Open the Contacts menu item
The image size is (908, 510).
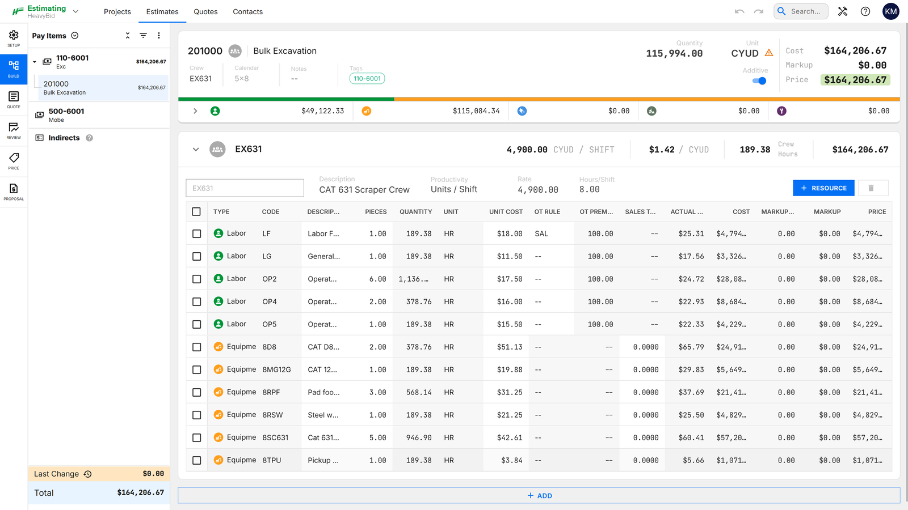(x=247, y=11)
